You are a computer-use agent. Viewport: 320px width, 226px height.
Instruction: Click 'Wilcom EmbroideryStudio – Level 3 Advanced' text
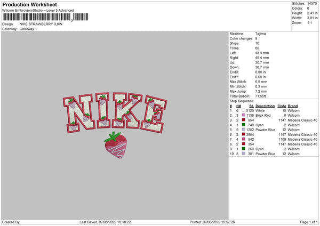38,11
